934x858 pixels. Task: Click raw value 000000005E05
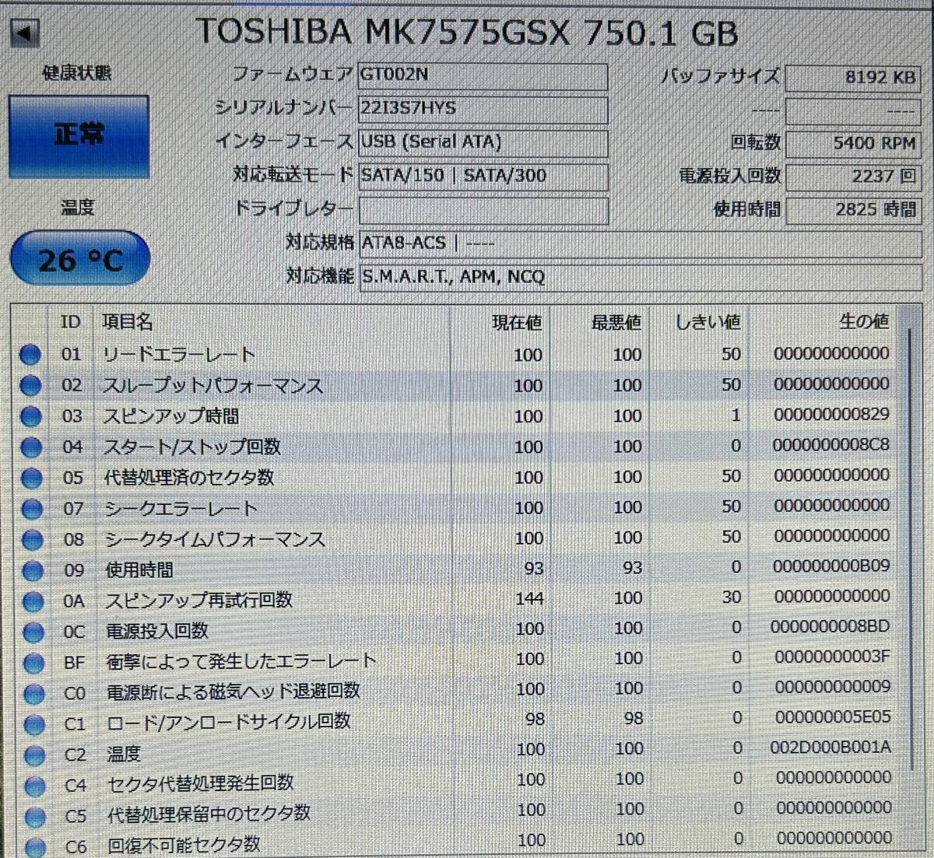pos(834,717)
